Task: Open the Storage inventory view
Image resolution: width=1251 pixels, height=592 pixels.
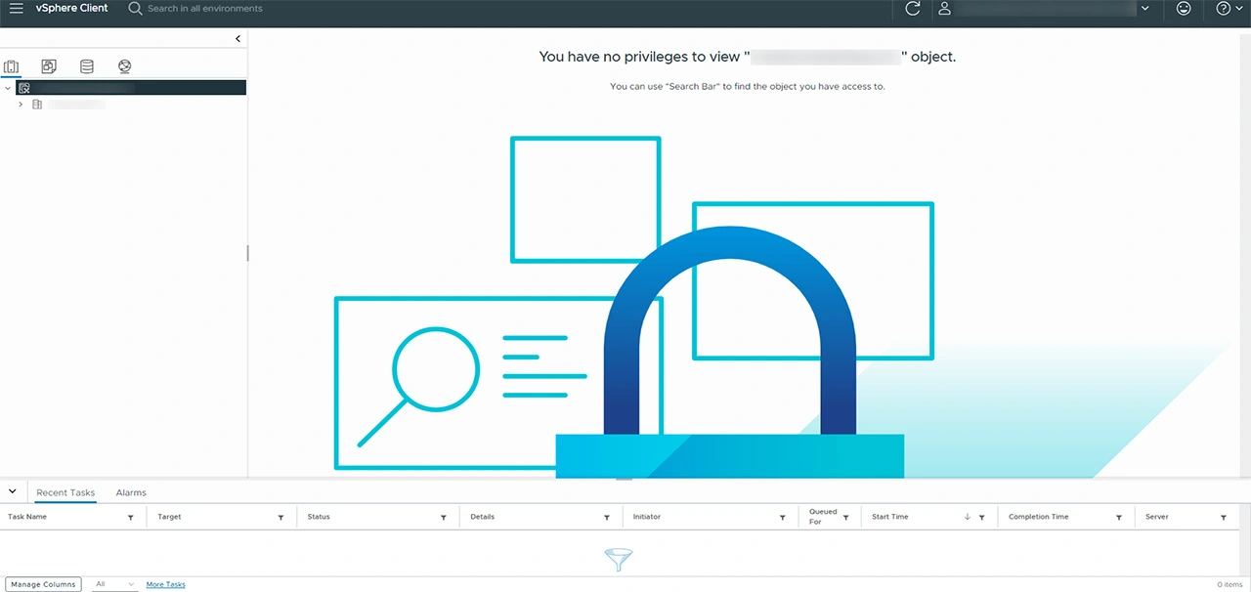Action: coord(87,66)
